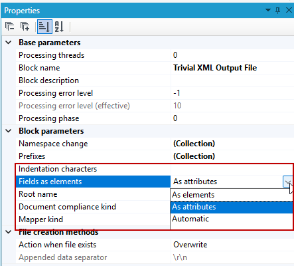Close the Properties panel
Screen dimensions: 294x266
pyautogui.click(x=289, y=10)
